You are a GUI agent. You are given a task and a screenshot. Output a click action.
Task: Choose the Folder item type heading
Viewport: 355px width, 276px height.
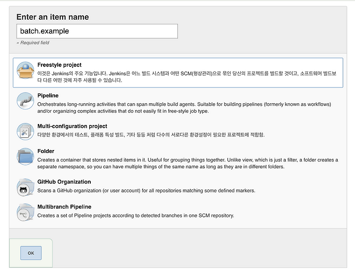coord(46,151)
